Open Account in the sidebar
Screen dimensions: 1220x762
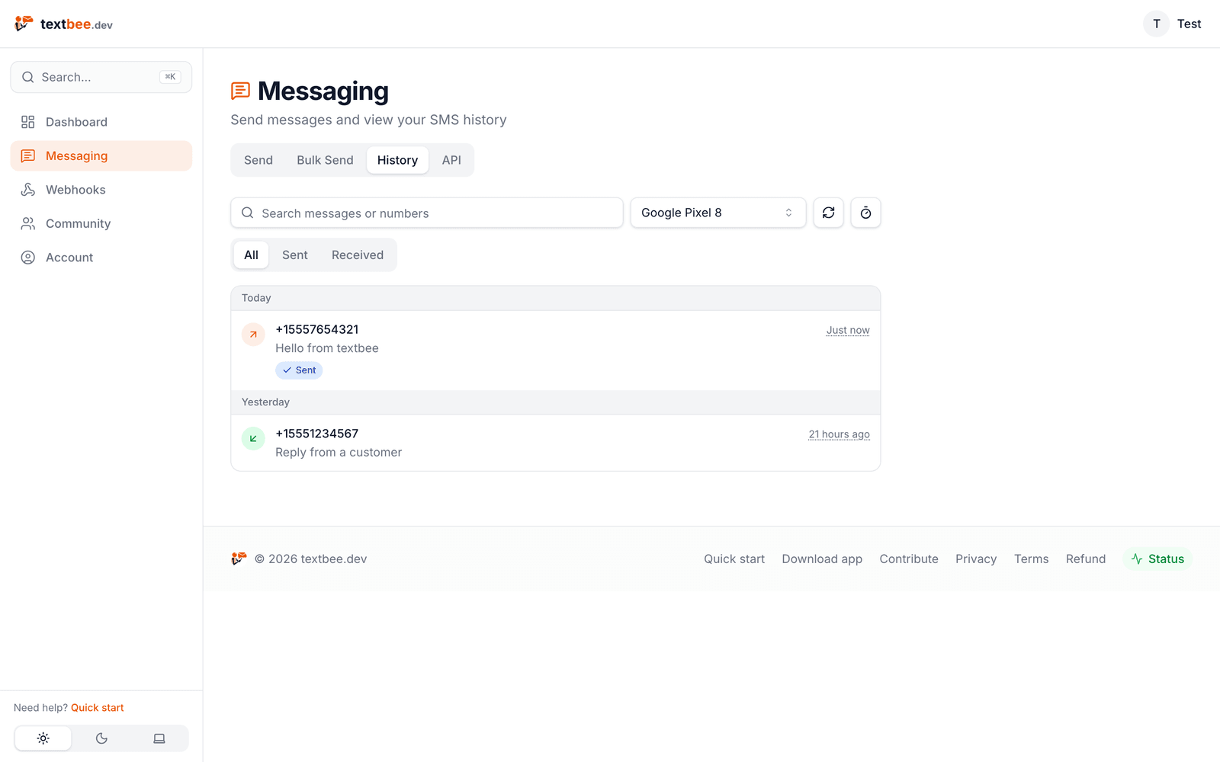click(x=101, y=258)
